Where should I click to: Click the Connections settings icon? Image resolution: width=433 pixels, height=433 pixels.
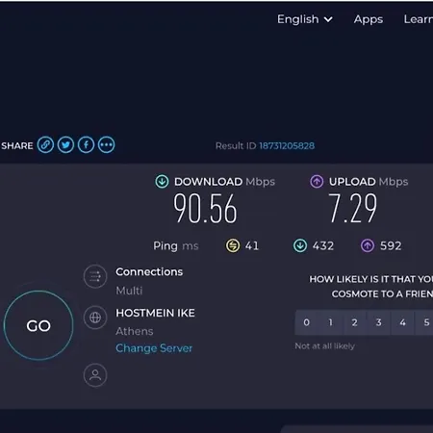tap(95, 276)
